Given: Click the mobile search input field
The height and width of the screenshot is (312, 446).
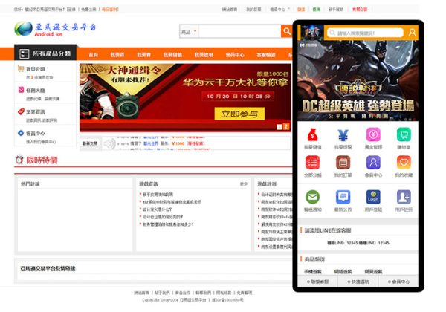Looking at the screenshot, I should [364, 33].
